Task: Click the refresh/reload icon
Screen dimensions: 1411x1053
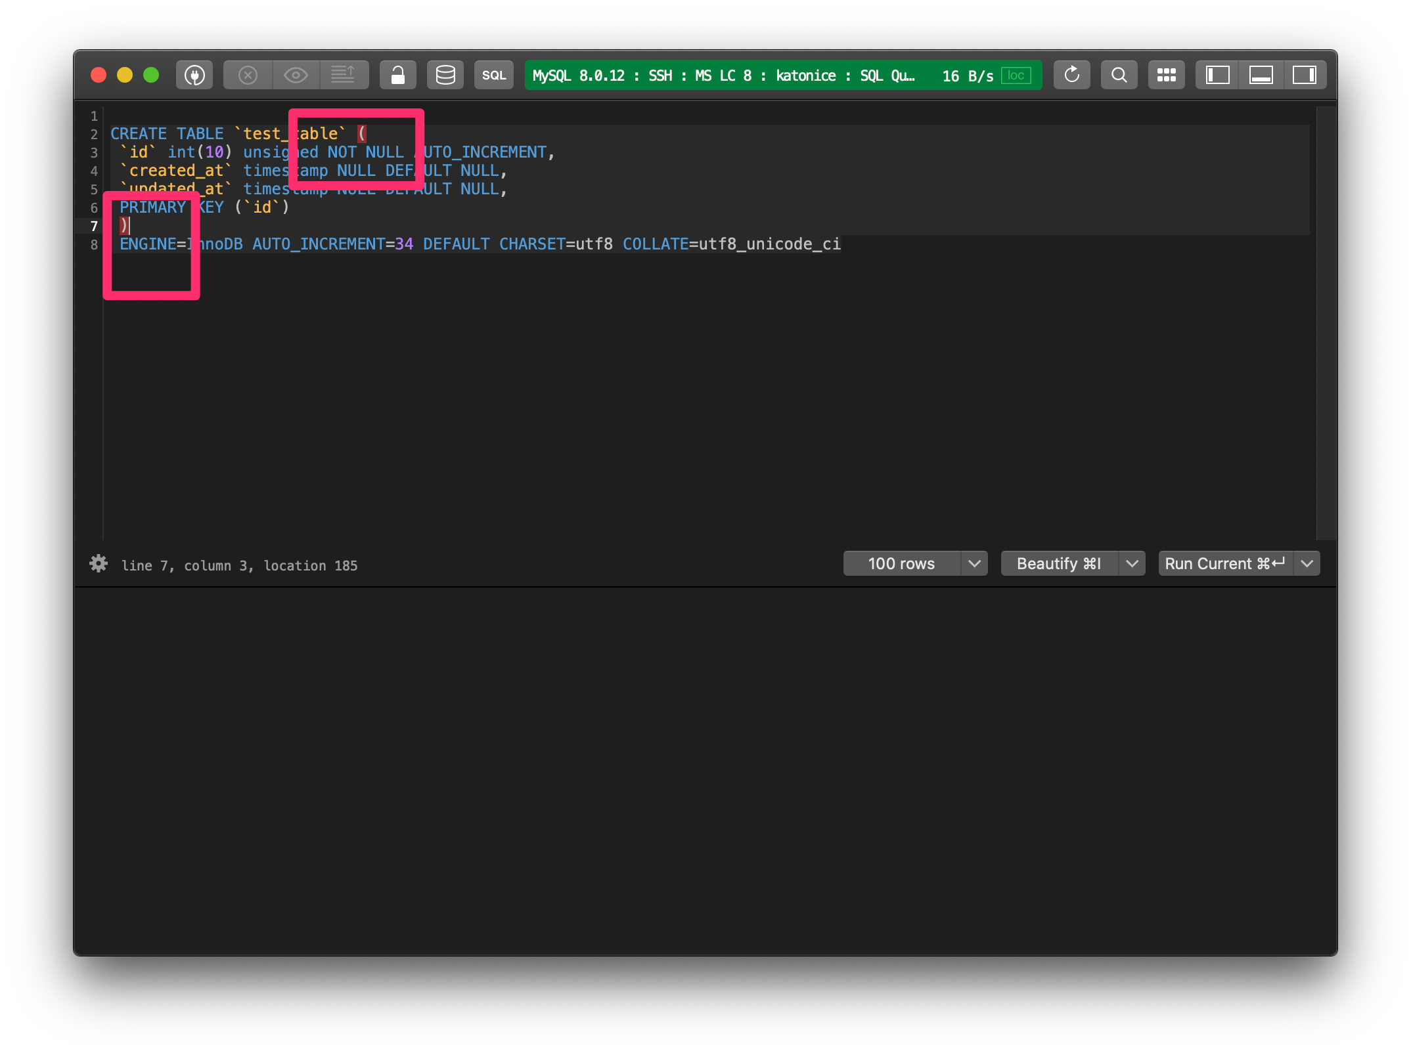Action: tap(1071, 74)
